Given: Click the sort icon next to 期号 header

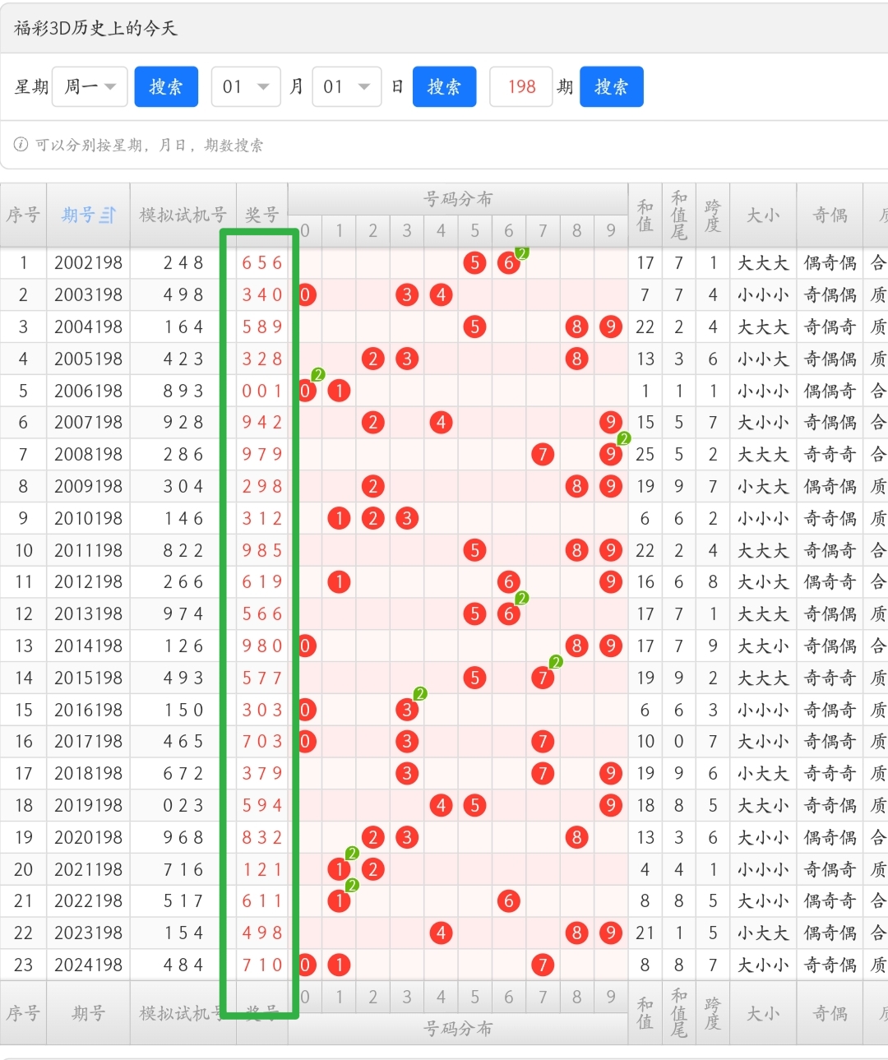Looking at the screenshot, I should (108, 215).
